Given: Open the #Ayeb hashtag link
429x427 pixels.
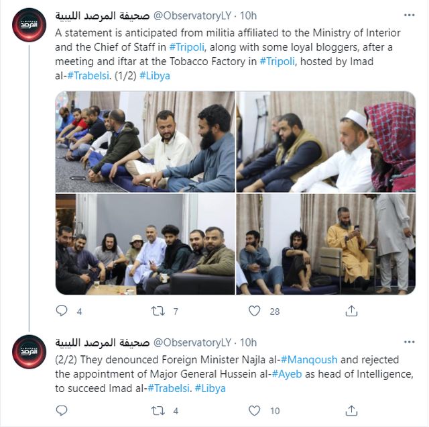Looking at the screenshot, I should point(287,374).
